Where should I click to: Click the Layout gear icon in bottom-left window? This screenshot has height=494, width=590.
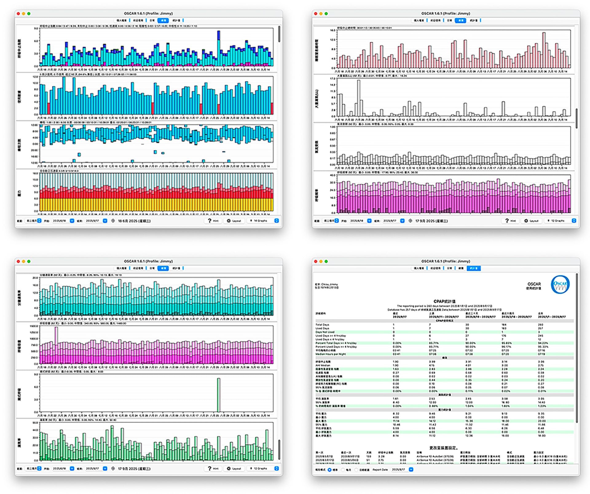click(x=229, y=468)
